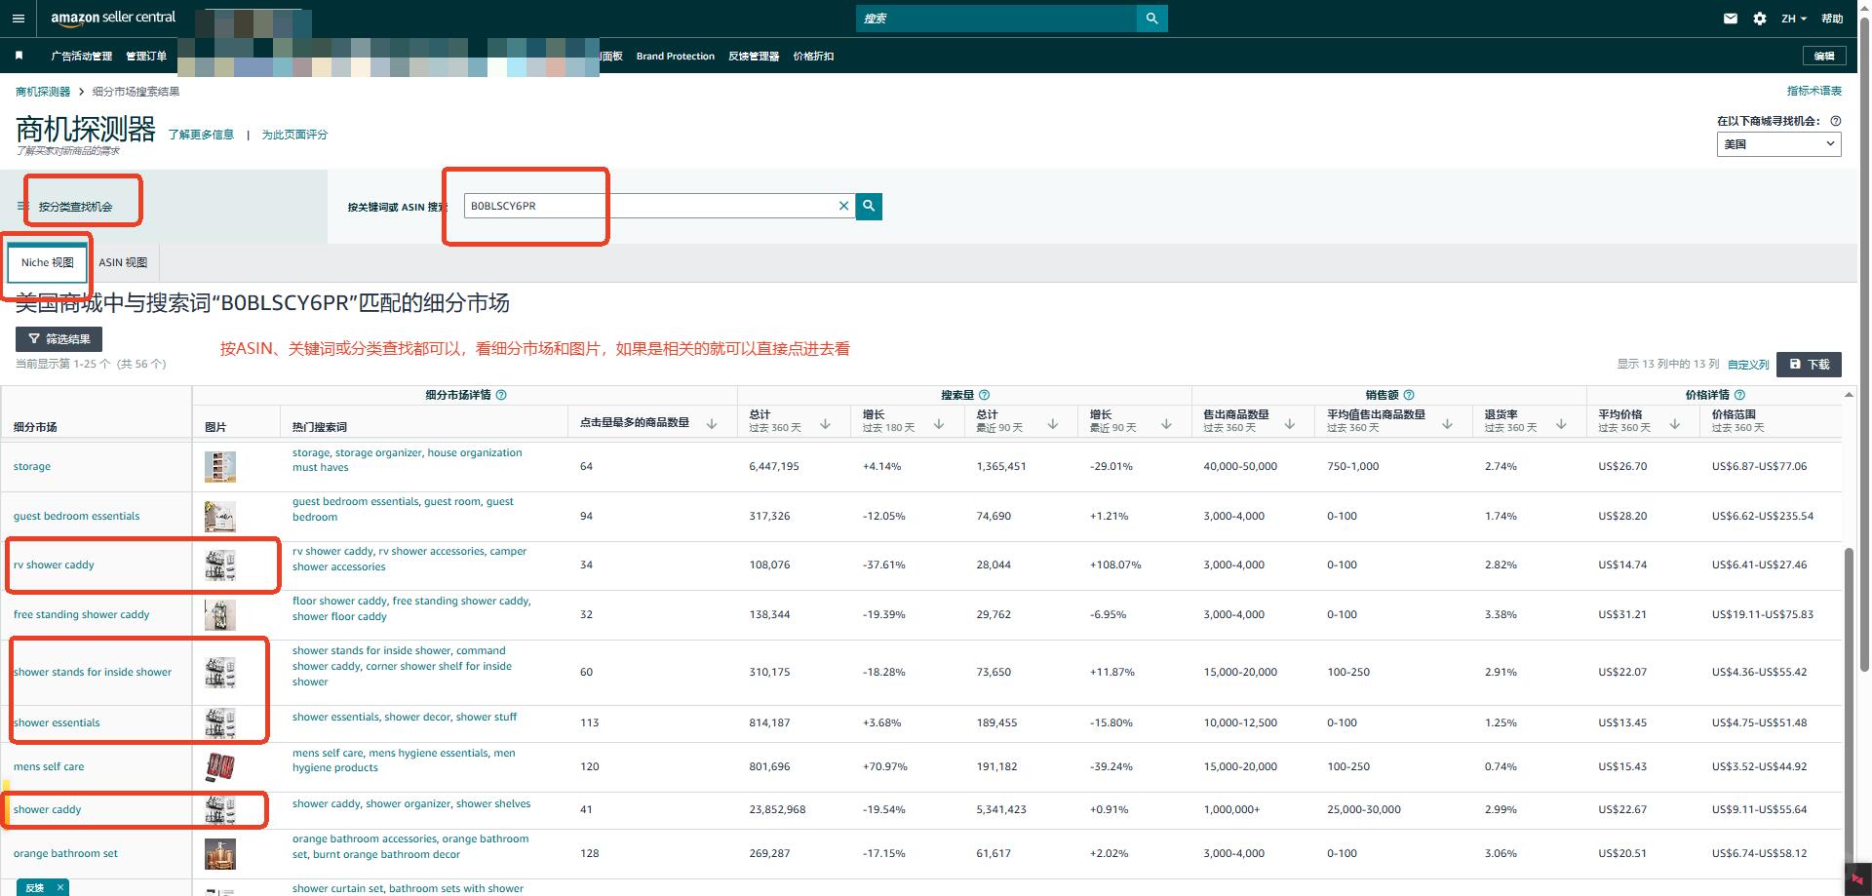1872x896 pixels.
Task: Open 管理订单 menu item
Action: click(146, 57)
